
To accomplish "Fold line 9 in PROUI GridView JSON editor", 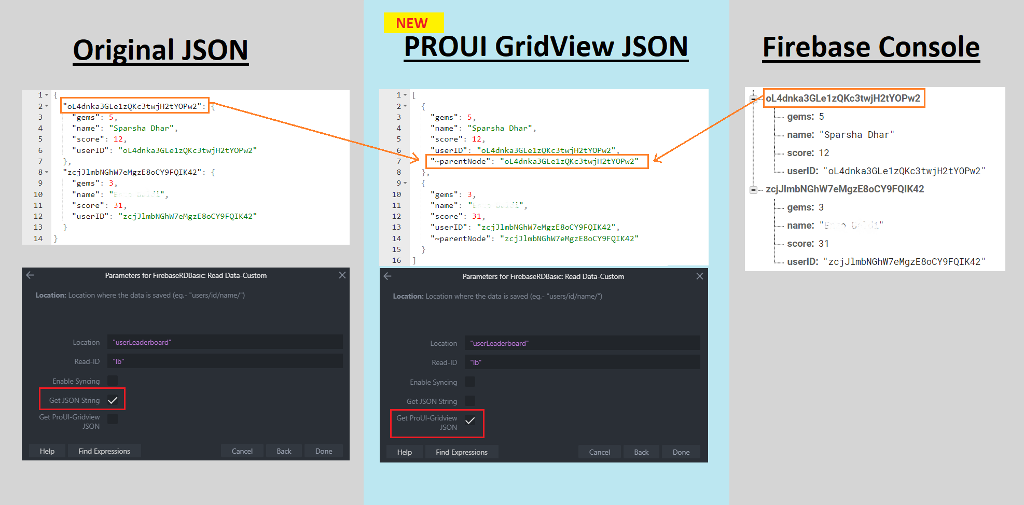I will point(405,183).
